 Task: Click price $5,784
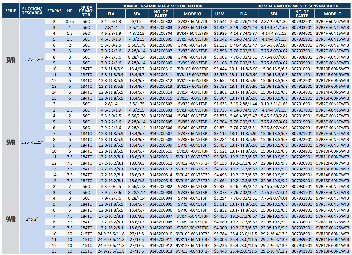pyautogui.click(x=220, y=234)
